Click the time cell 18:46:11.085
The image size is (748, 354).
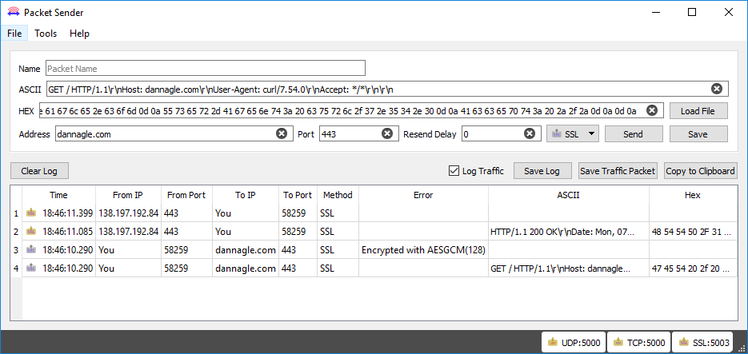tap(58, 231)
